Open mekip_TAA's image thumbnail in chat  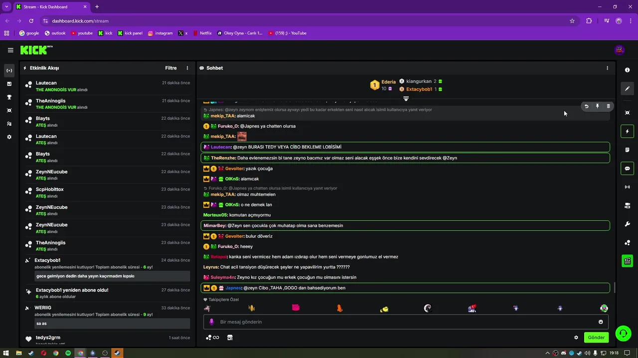242,136
